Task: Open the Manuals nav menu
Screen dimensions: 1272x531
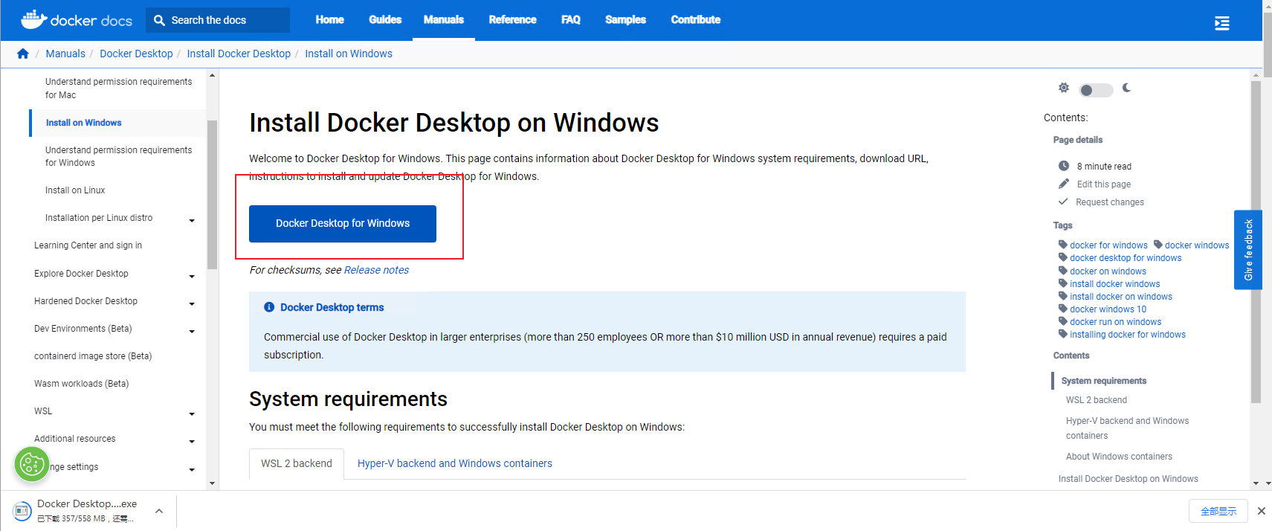Action: coord(444,20)
